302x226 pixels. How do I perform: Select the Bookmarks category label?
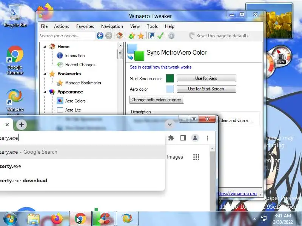pos(69,74)
